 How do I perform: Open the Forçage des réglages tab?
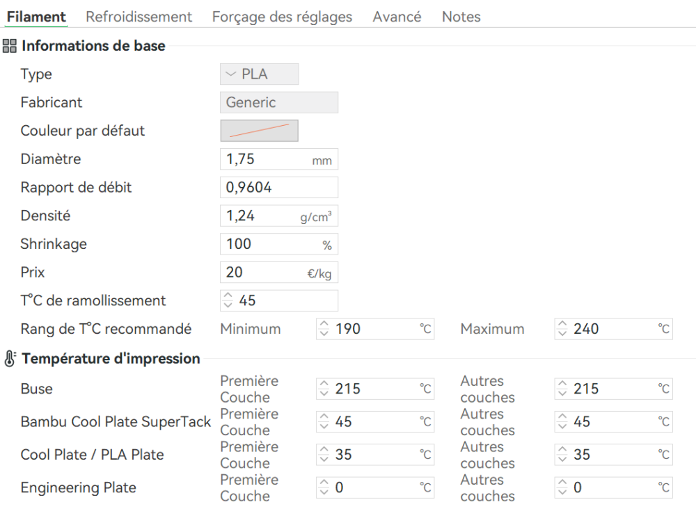[282, 17]
